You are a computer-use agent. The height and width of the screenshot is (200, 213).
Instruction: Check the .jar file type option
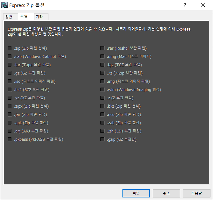pos(10,114)
